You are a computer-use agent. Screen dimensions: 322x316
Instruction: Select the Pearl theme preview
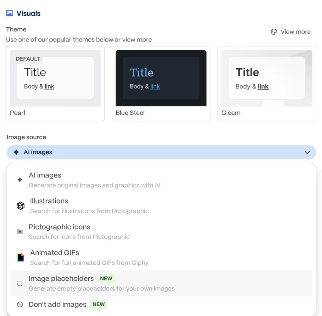[55, 78]
